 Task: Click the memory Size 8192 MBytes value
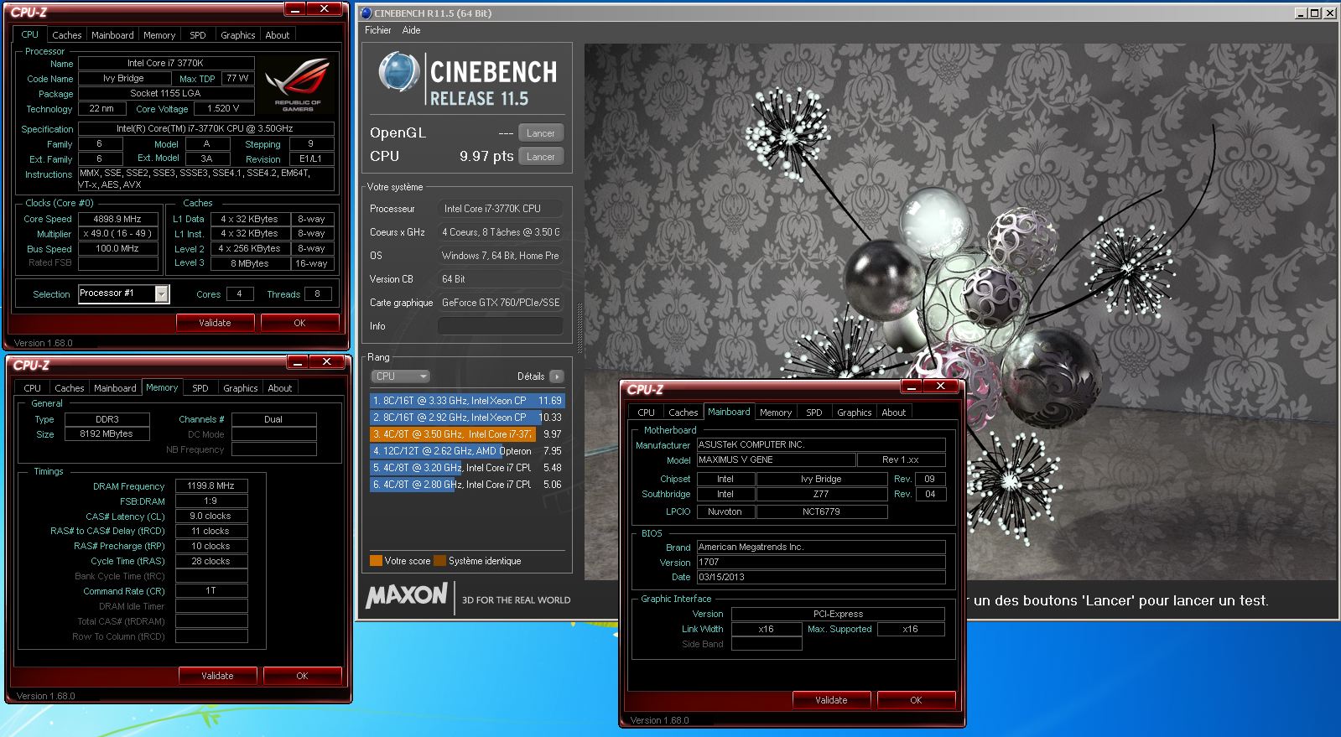tap(107, 434)
